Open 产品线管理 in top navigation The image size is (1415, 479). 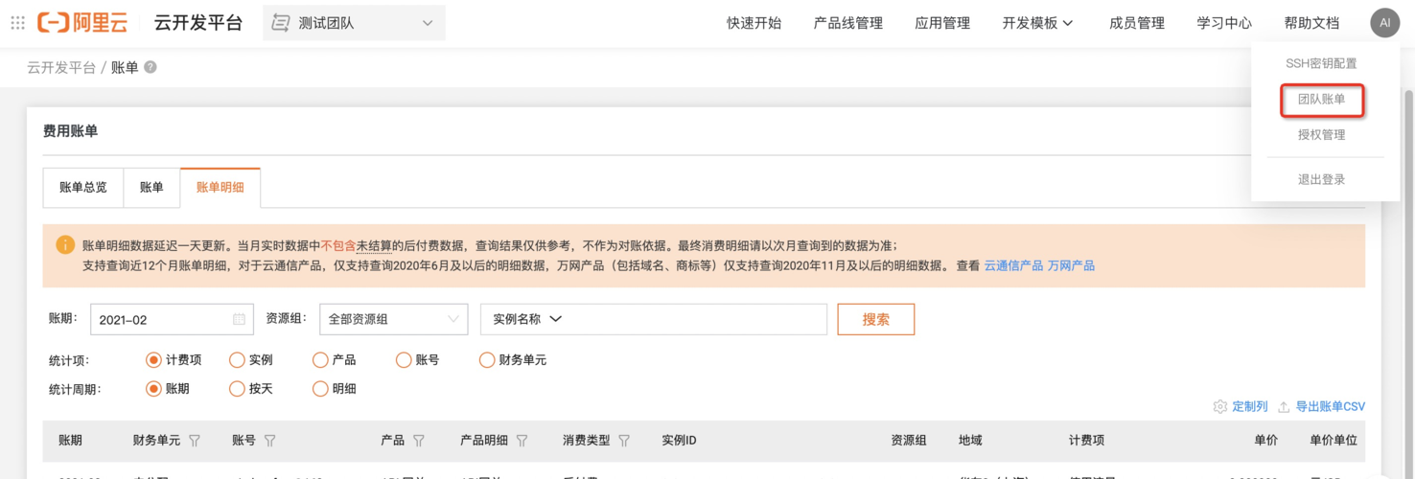click(847, 23)
